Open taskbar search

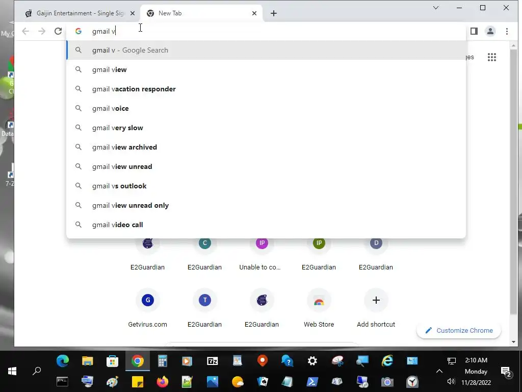coord(37,371)
